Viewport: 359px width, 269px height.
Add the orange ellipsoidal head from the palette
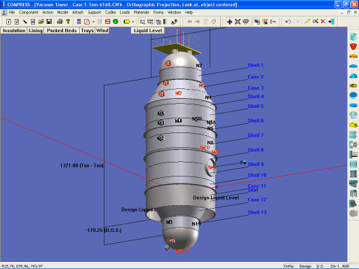click(x=353, y=56)
